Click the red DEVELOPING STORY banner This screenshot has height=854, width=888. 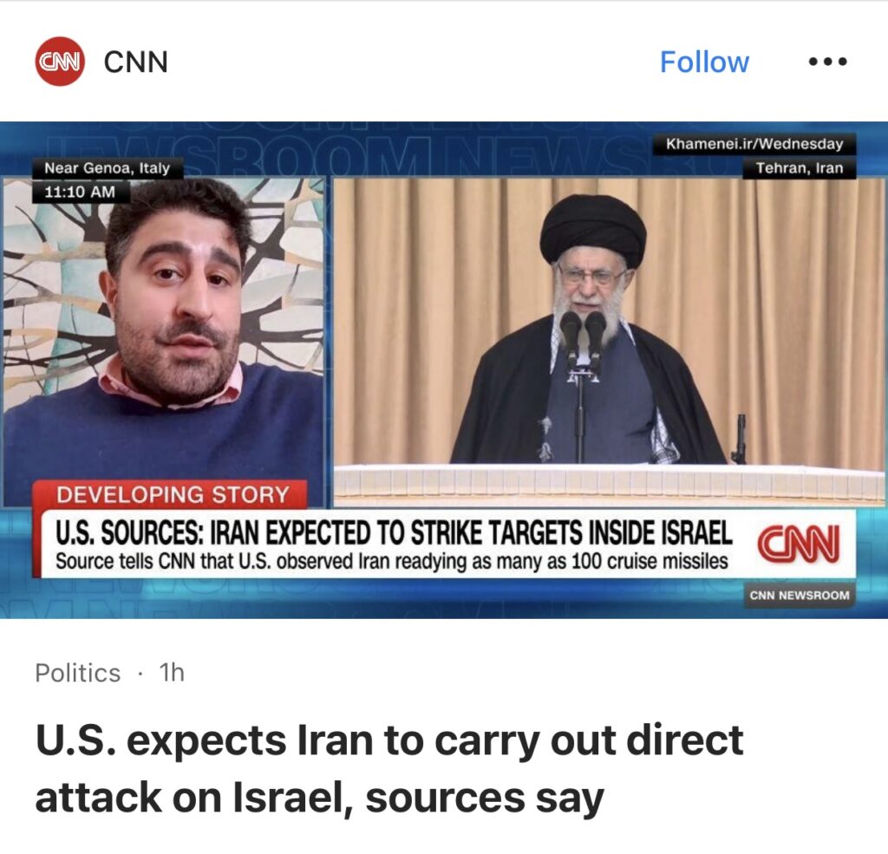pyautogui.click(x=171, y=494)
